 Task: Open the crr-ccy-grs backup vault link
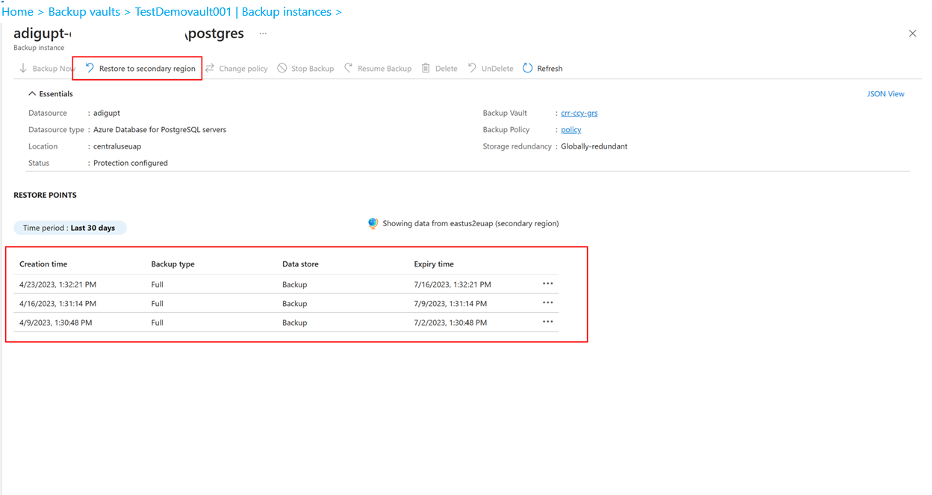[x=579, y=113]
